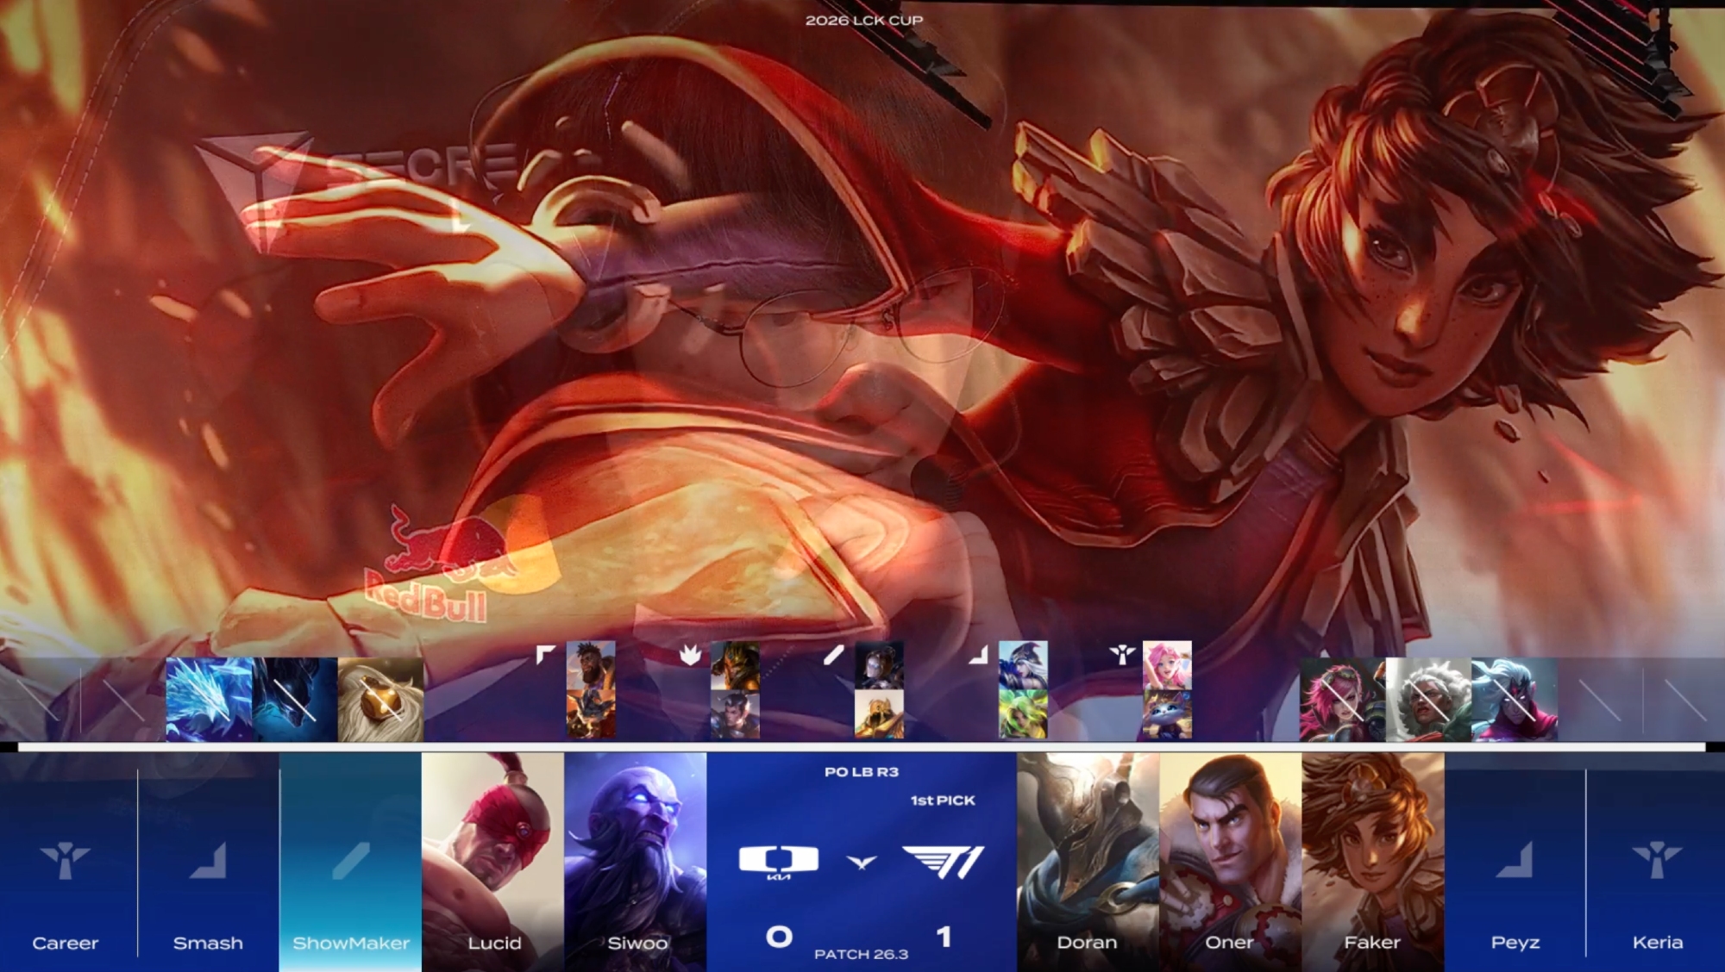Click the banned Vi icon on the right
This screenshot has width=1725, height=972.
(1342, 700)
